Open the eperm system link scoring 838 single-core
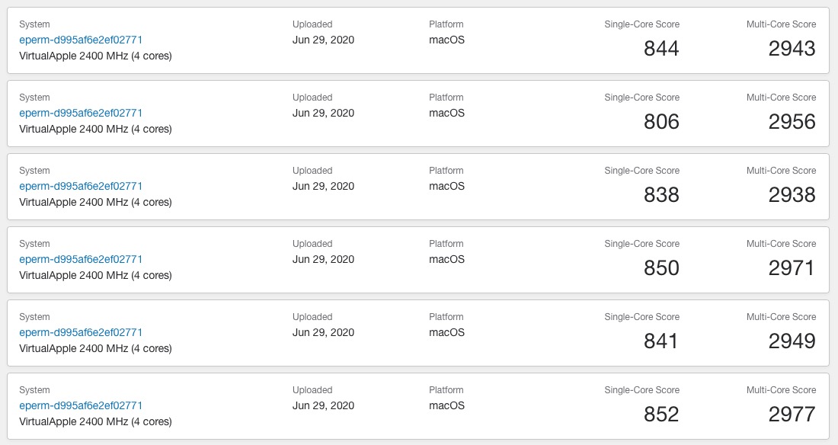Screen dimensions: 838x445 pyautogui.click(x=81, y=186)
